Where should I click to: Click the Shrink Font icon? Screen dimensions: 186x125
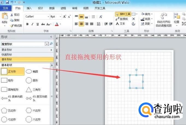tap(69, 17)
